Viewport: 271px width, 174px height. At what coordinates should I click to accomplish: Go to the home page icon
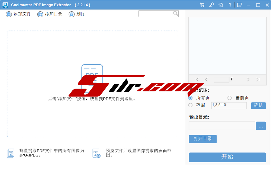[221, 5]
